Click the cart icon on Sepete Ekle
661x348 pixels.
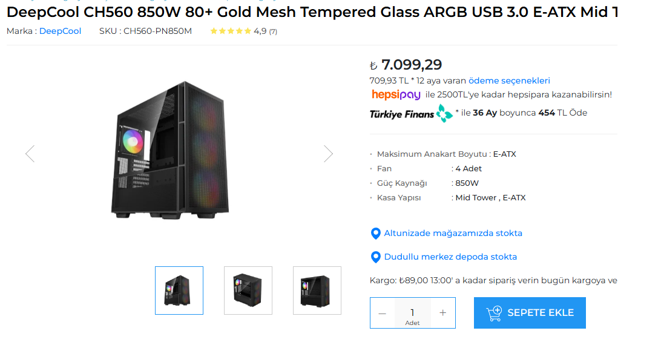coord(494,313)
